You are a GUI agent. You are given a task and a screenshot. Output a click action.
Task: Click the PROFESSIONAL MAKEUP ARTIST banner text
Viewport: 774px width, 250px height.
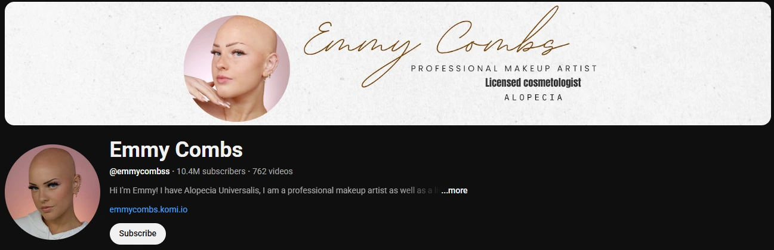tap(504, 69)
